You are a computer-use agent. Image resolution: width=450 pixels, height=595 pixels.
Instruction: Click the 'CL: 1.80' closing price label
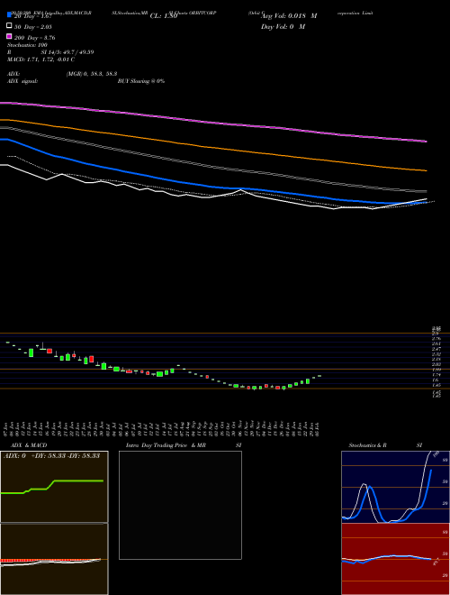point(164,16)
